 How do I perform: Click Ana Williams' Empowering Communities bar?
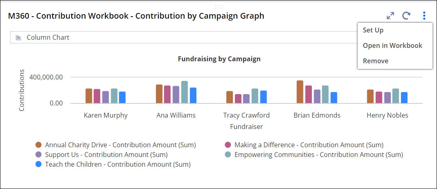click(x=185, y=92)
